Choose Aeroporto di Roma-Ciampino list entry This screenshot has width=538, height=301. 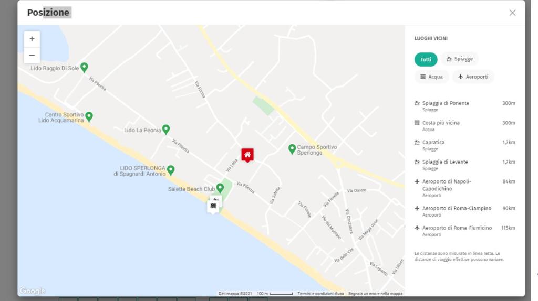tap(457, 208)
